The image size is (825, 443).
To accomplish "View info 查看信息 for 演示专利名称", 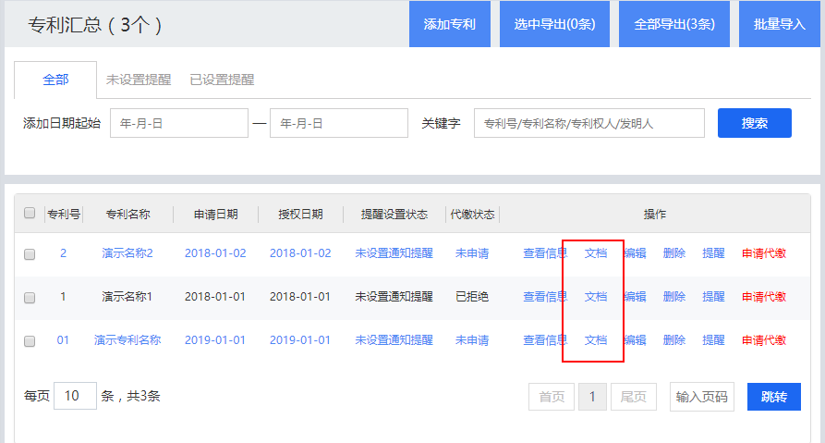I will coord(545,340).
